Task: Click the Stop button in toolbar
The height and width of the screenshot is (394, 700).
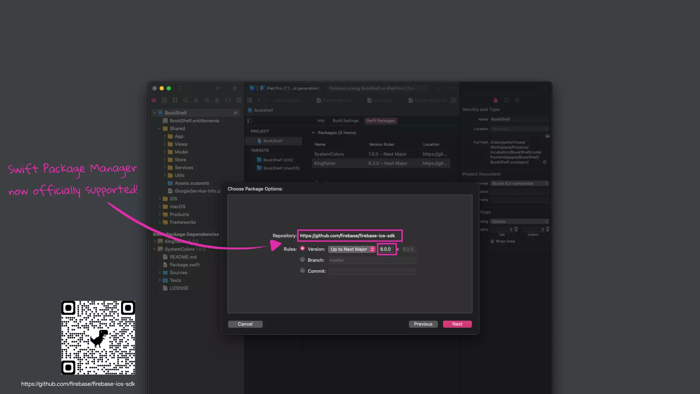Action: coord(235,88)
